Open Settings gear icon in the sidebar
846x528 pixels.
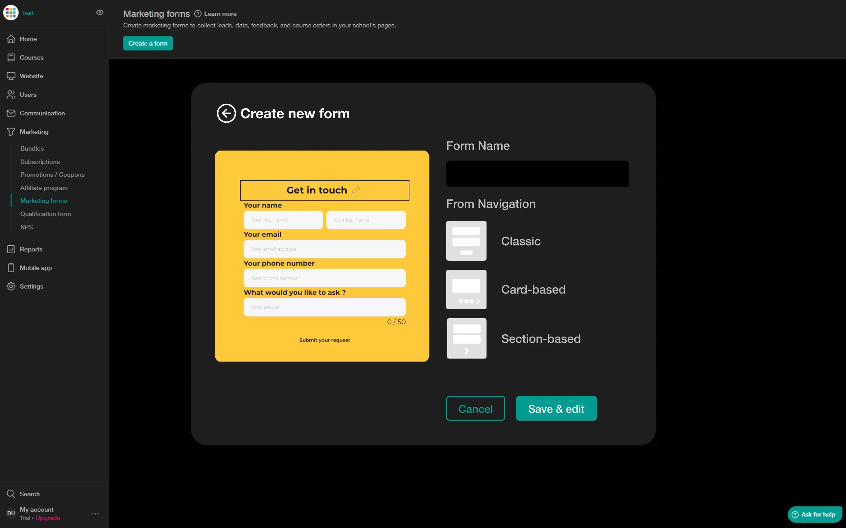click(x=11, y=286)
